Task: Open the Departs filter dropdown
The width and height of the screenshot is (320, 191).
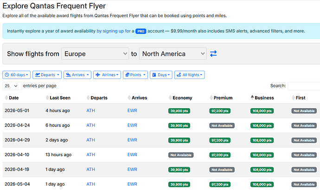Action: click(x=47, y=75)
